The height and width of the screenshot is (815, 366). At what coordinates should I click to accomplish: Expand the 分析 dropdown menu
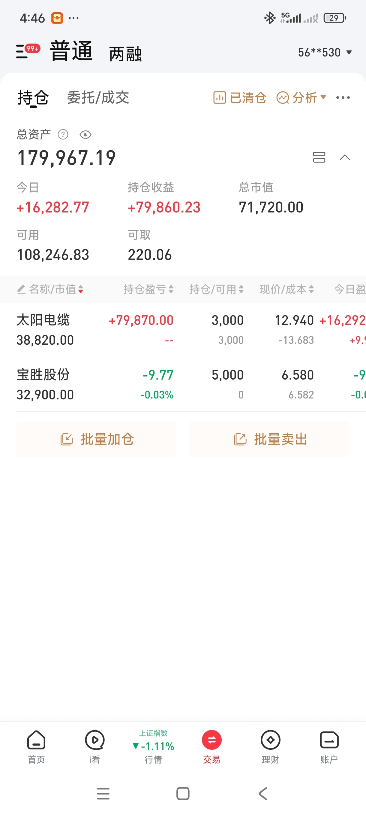pos(301,97)
